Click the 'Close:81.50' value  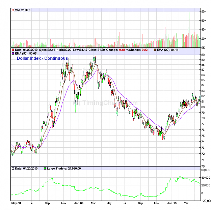point(97,50)
